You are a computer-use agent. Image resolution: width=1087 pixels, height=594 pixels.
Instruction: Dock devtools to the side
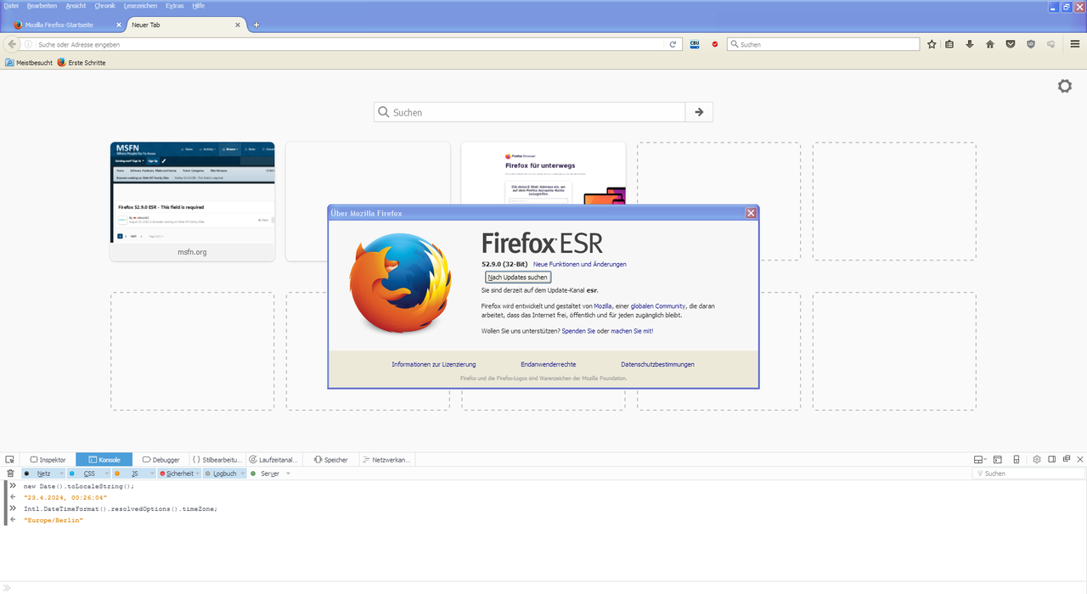1051,459
